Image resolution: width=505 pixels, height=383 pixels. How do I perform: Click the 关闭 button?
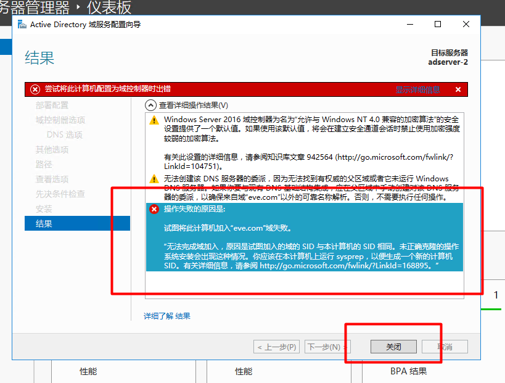point(393,347)
